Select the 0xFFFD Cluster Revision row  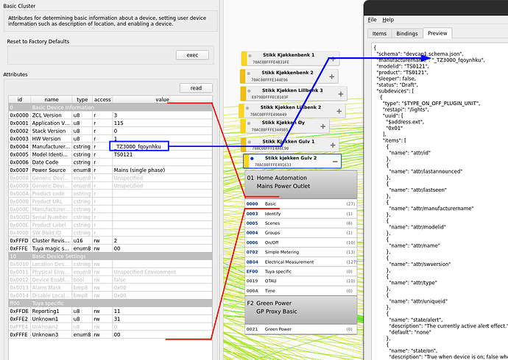tap(110, 240)
